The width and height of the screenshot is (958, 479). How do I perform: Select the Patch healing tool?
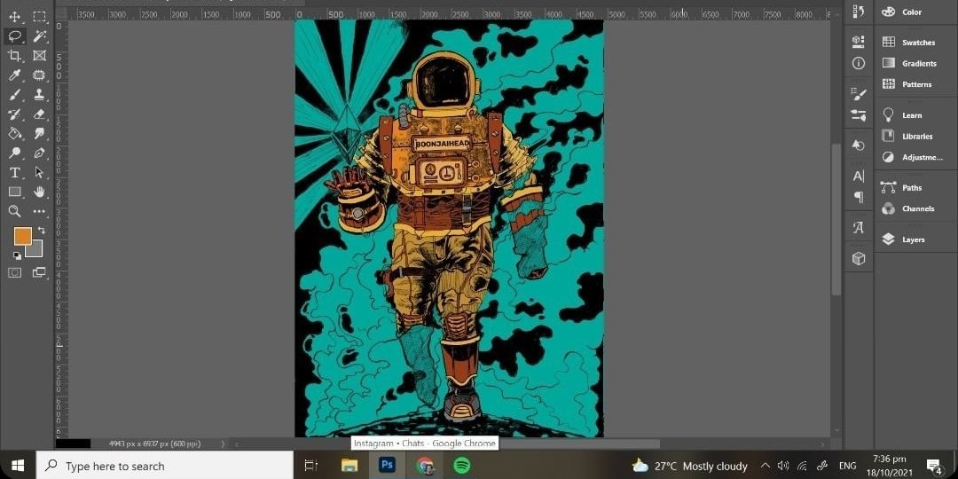tap(40, 75)
